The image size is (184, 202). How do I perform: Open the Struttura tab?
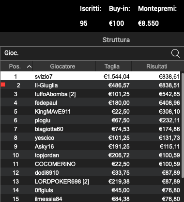point(116,40)
